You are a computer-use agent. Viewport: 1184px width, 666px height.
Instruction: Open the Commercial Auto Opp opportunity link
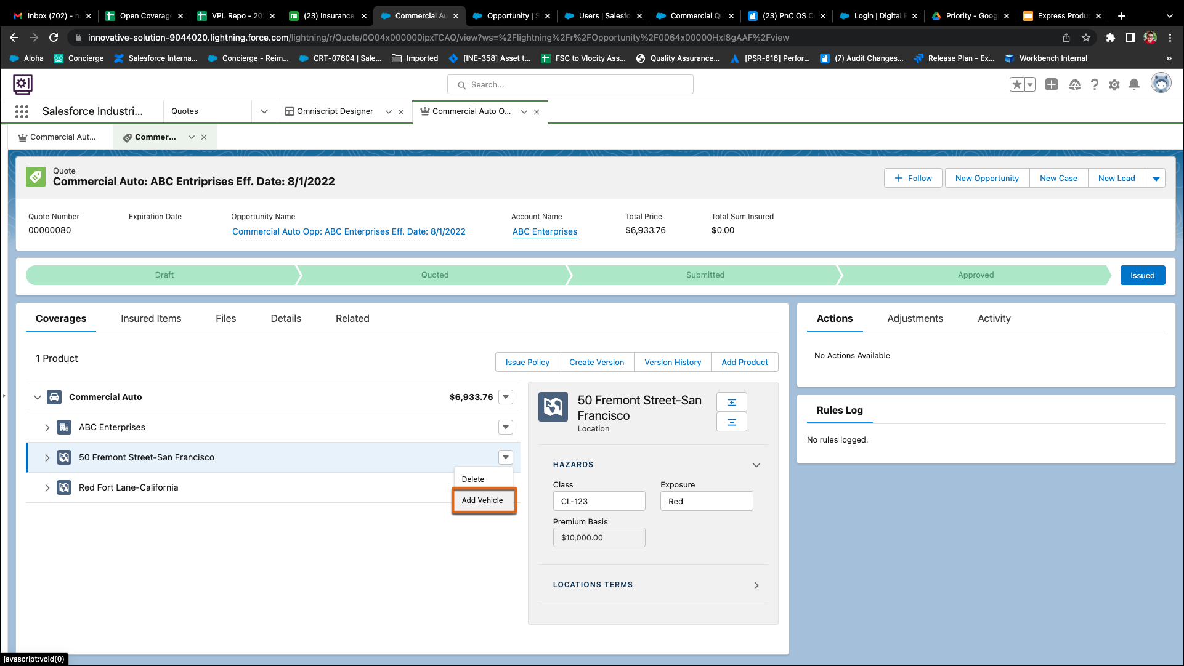[x=349, y=232]
